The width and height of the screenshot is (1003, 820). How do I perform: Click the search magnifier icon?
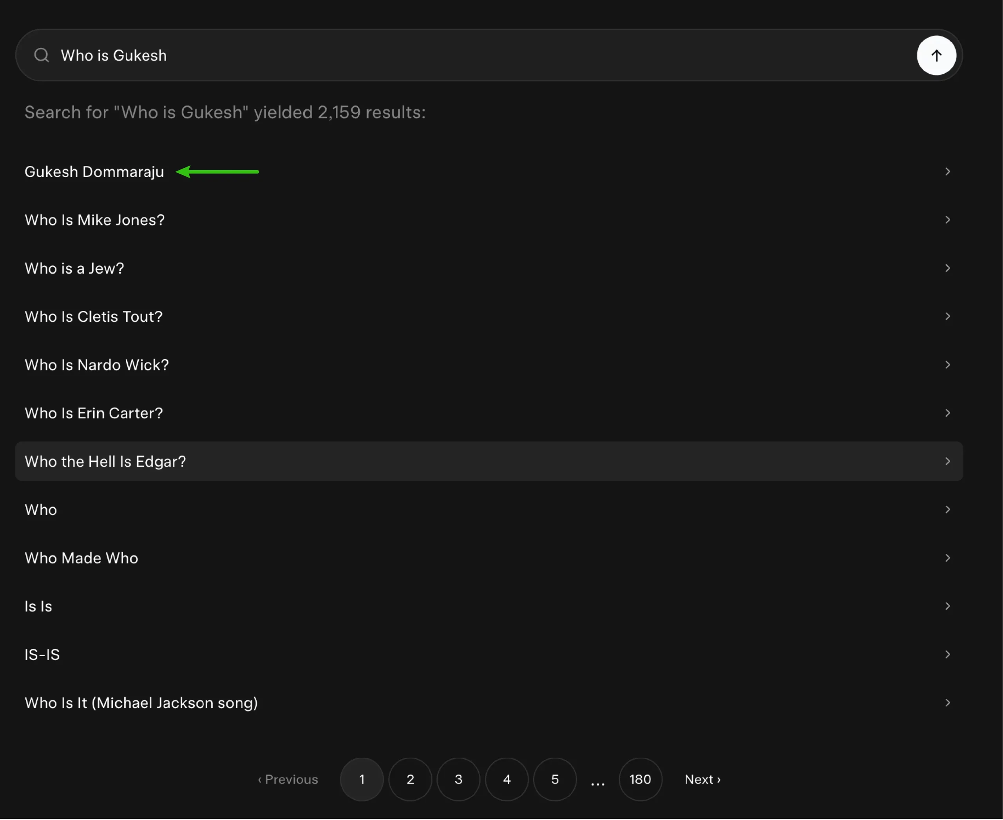[42, 55]
